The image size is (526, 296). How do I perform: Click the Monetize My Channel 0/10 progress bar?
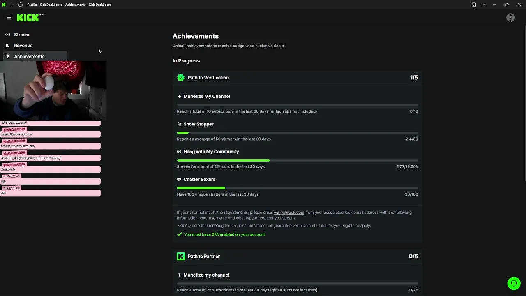298,105
